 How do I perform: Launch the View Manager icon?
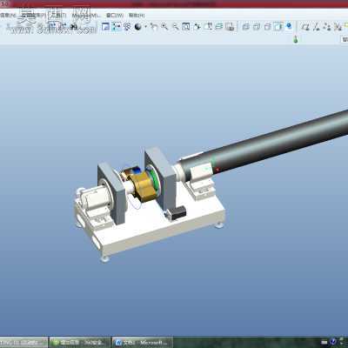point(230,27)
